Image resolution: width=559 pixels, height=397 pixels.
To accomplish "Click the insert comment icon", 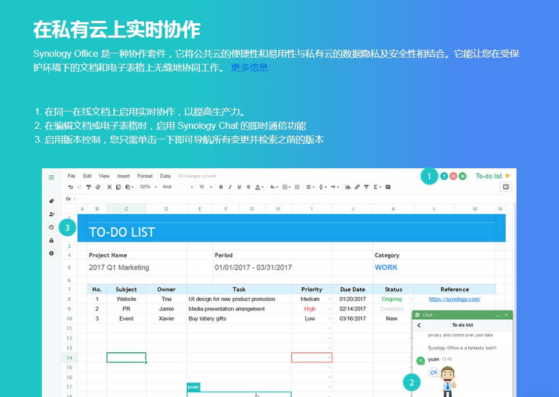I will 388,187.
